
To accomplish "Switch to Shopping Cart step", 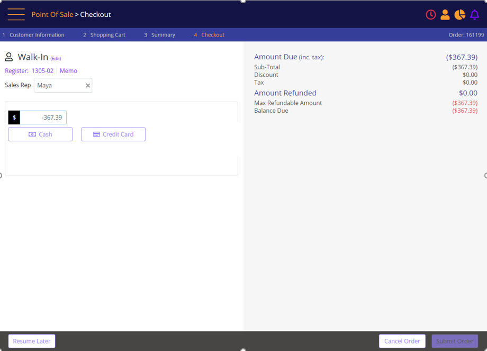I will 104,35.
